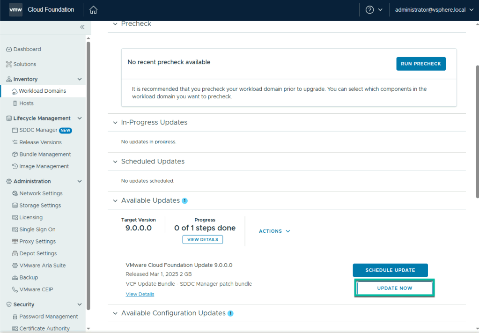Image resolution: width=479 pixels, height=333 pixels.
Task: Select Depot Settings in Administration
Action: pyautogui.click(x=38, y=253)
